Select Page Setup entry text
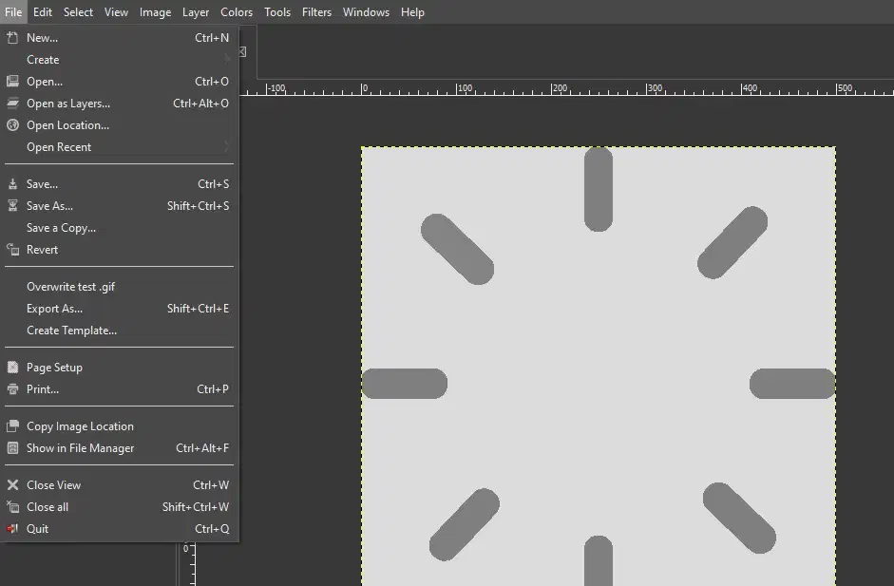The image size is (894, 586). pos(54,368)
